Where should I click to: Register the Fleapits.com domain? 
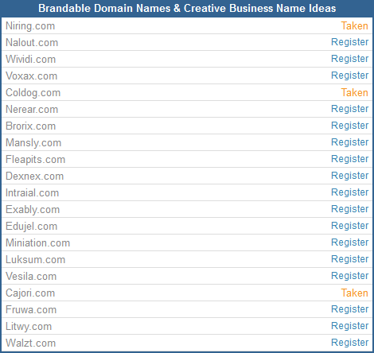(350, 159)
